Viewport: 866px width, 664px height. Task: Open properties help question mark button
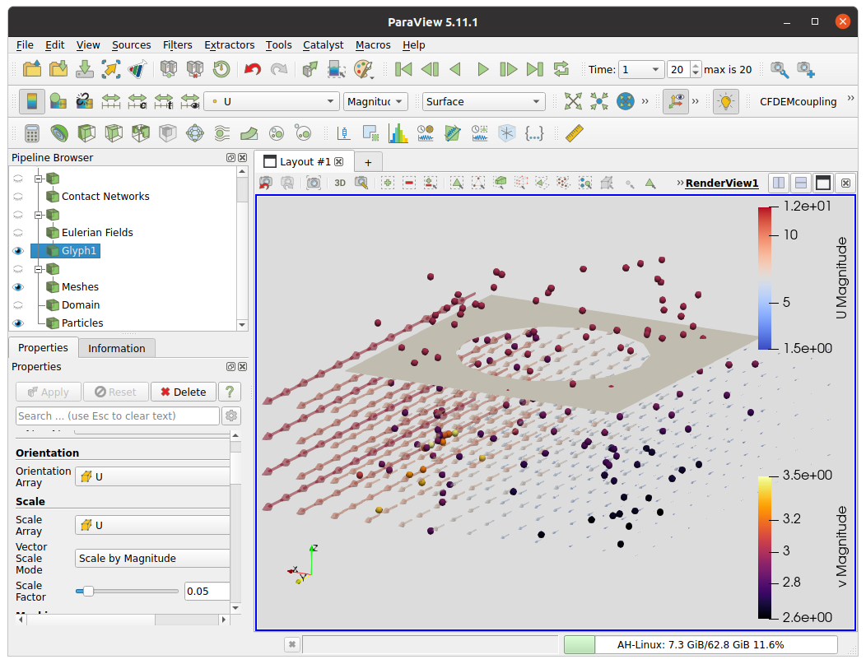[x=230, y=392]
